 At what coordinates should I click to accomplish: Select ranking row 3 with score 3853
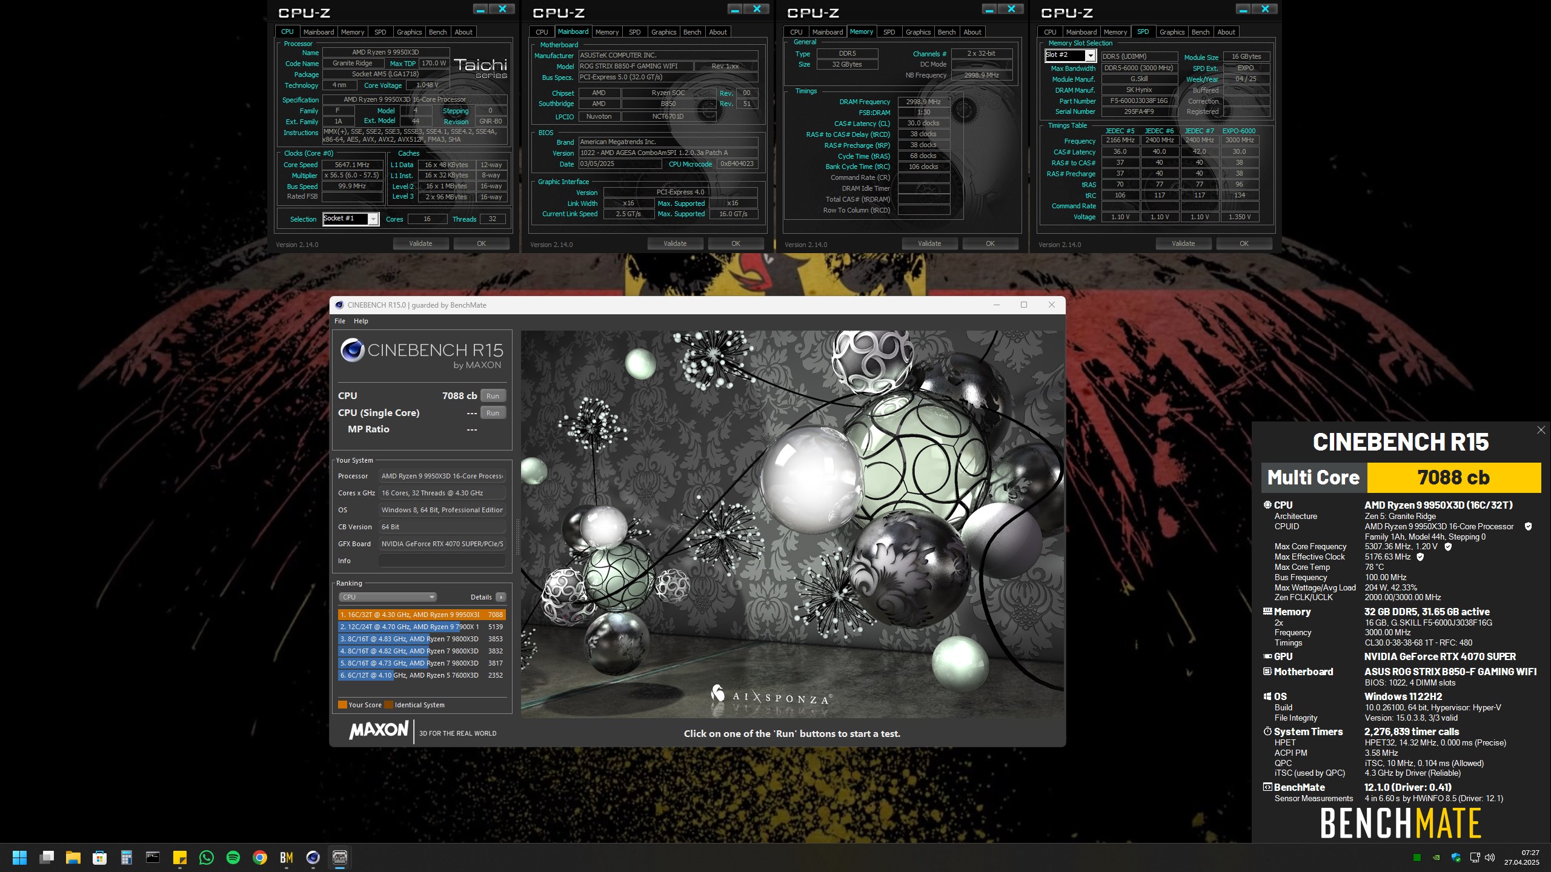click(422, 639)
